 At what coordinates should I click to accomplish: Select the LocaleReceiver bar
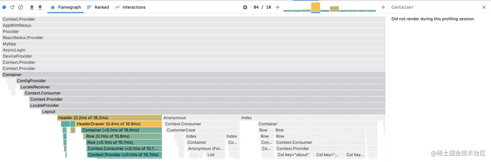(202, 87)
